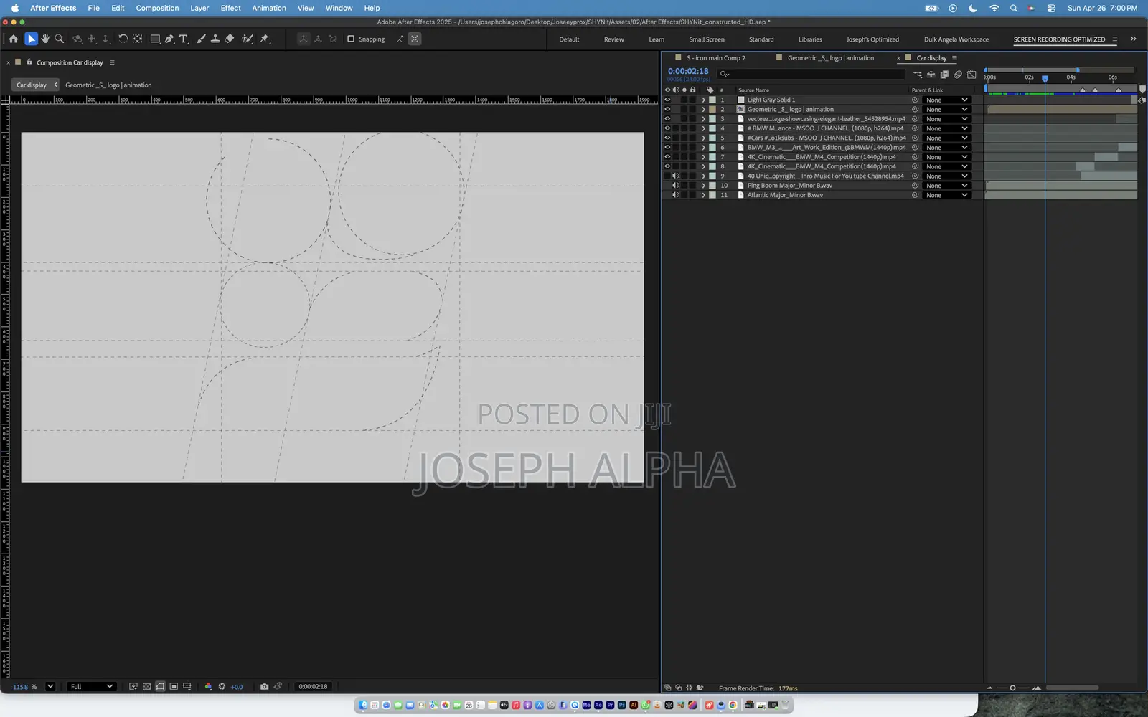1148x717 pixels.
Task: Expand hidden workspaces double-arrow menu
Action: tap(1133, 39)
